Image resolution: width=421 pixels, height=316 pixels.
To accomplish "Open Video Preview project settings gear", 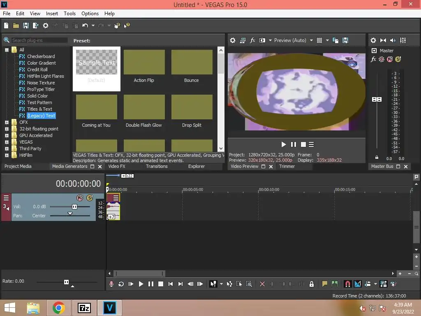I will click(233, 40).
